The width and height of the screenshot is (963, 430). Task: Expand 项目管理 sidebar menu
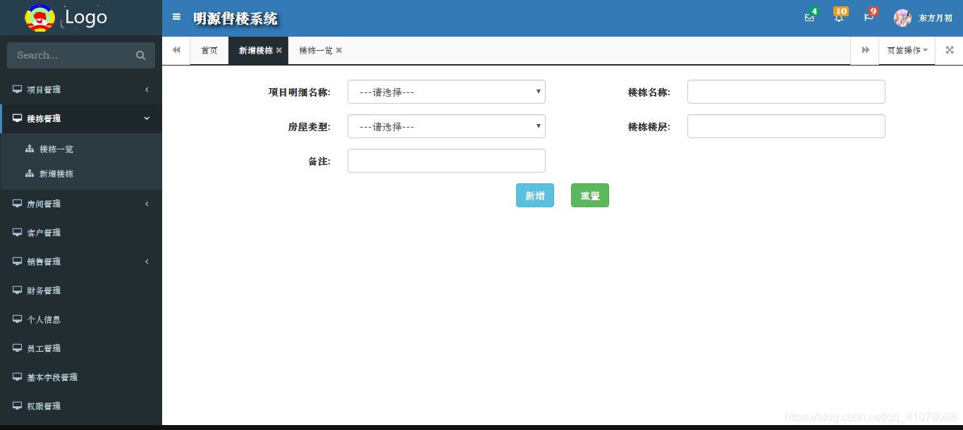tap(81, 90)
